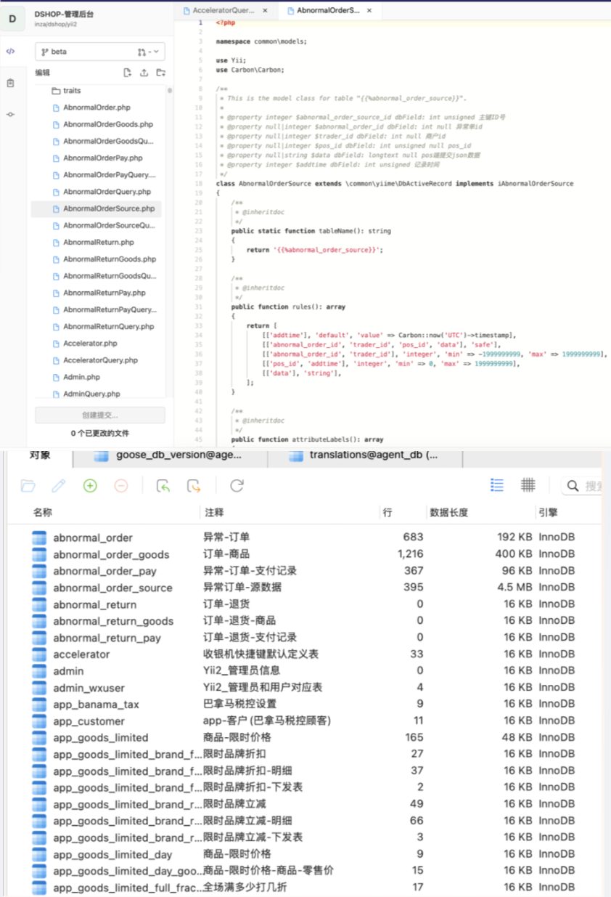Screen dimensions: 611x897
Task: Close the AcceleratorQuery tab
Action: pyautogui.click(x=265, y=11)
